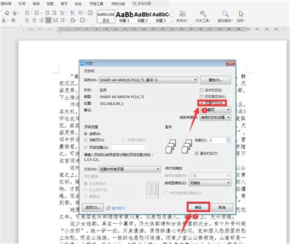Decrease paragraph indent

coord(47,13)
